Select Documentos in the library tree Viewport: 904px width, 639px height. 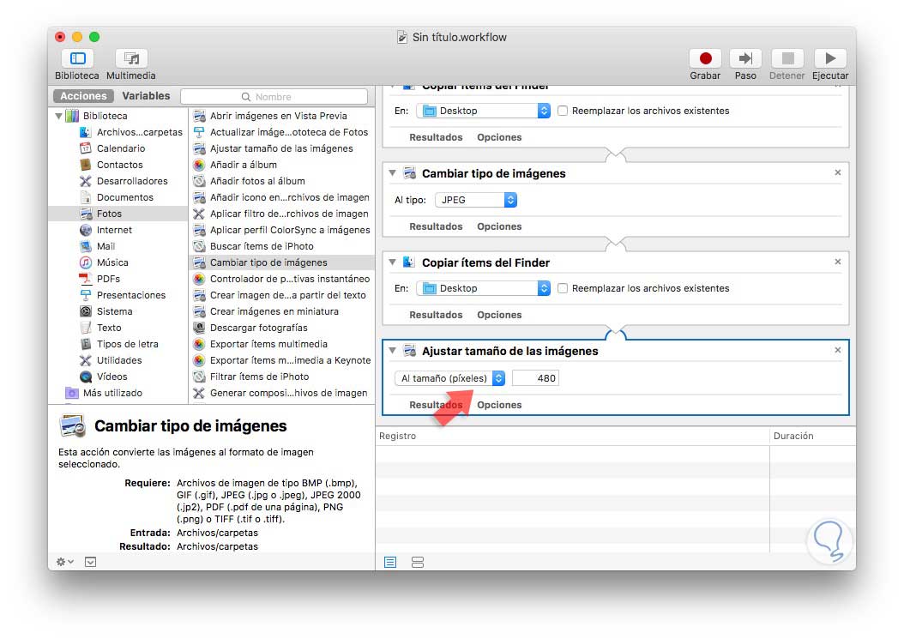[124, 197]
